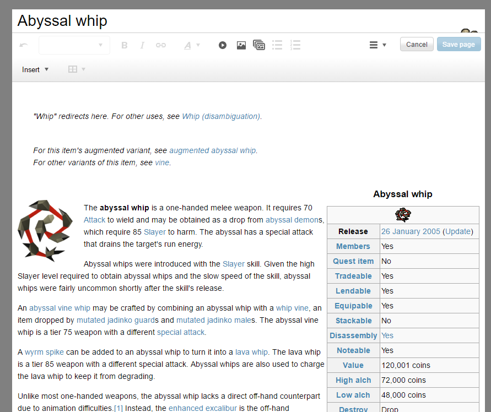Select the link insertion (chain) icon
491x412 pixels.
161,45
